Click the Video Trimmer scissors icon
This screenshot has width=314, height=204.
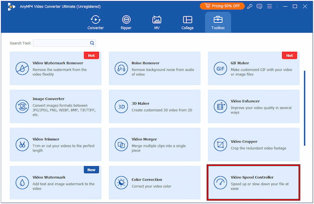(22, 144)
